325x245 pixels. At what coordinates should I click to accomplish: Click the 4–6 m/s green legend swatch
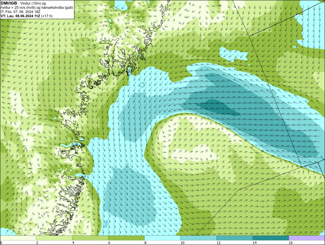coord(90,238)
